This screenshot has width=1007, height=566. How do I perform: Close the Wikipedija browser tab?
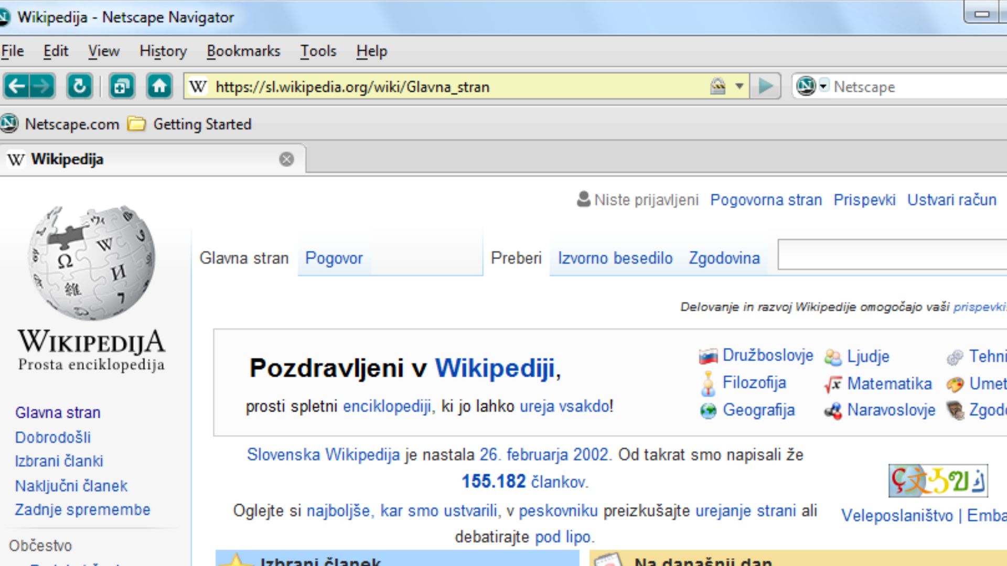pyautogui.click(x=286, y=159)
